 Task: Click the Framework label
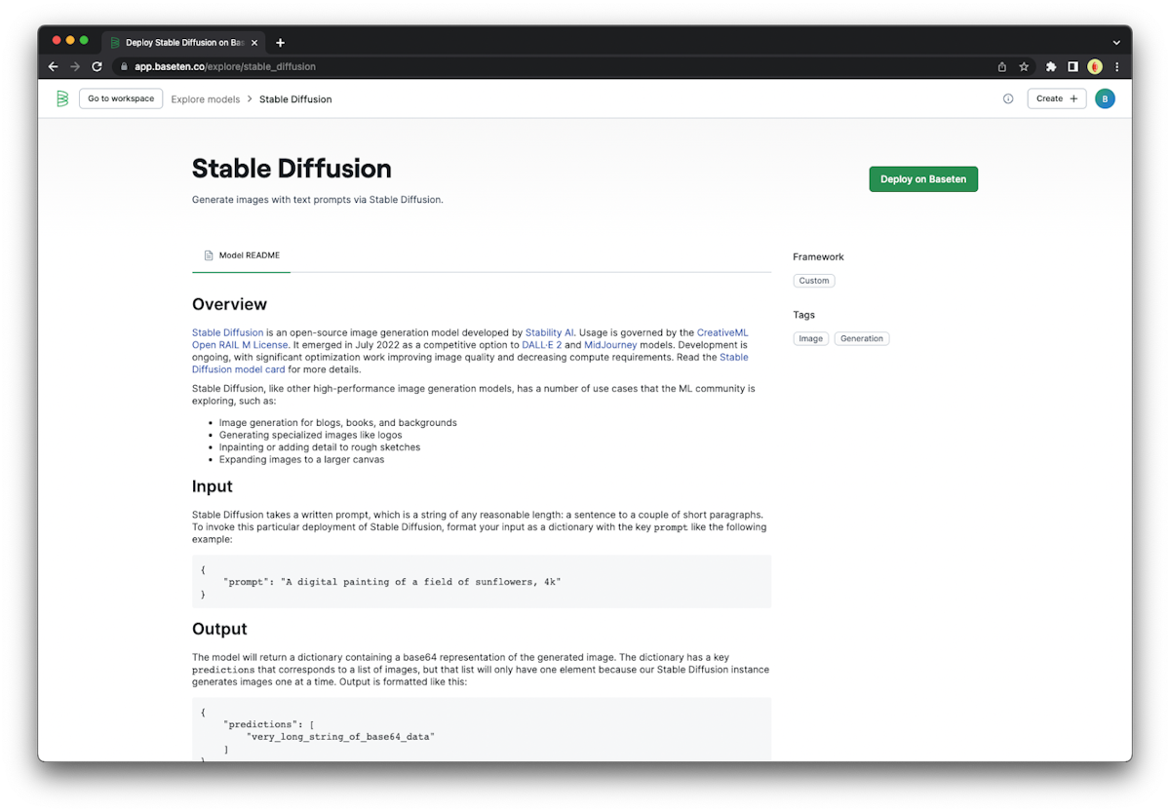[x=819, y=257]
